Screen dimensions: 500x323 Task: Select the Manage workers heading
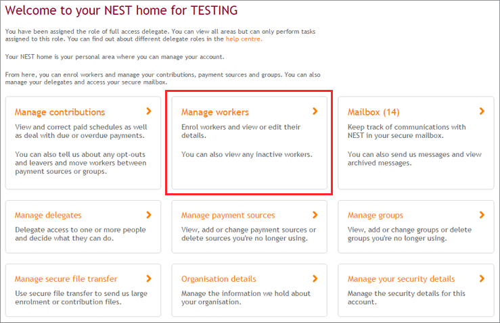(214, 112)
